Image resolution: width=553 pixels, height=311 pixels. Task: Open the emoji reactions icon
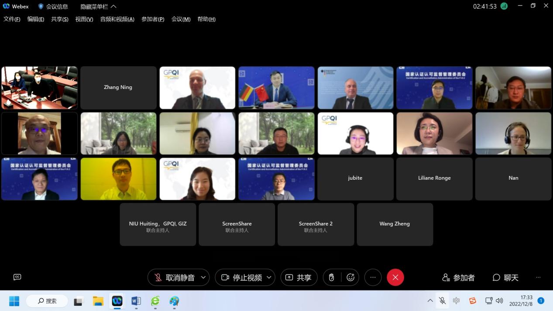tap(350, 277)
